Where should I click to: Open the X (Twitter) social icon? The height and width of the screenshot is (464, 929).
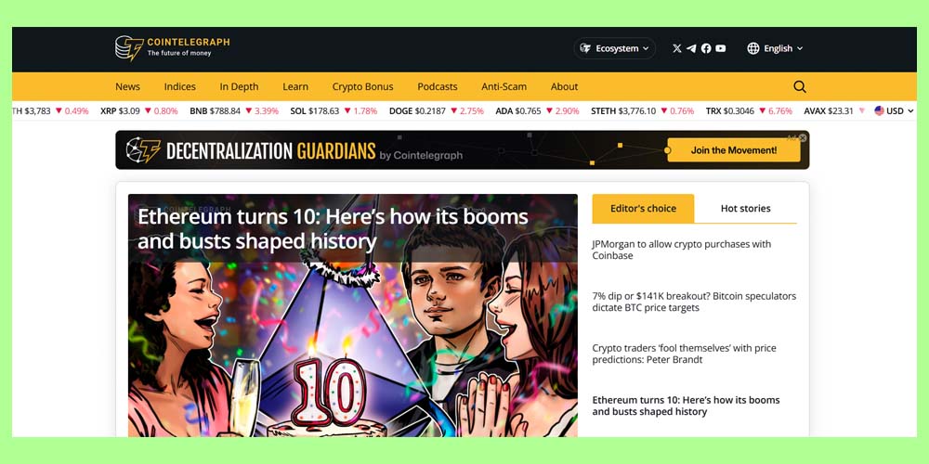[677, 48]
